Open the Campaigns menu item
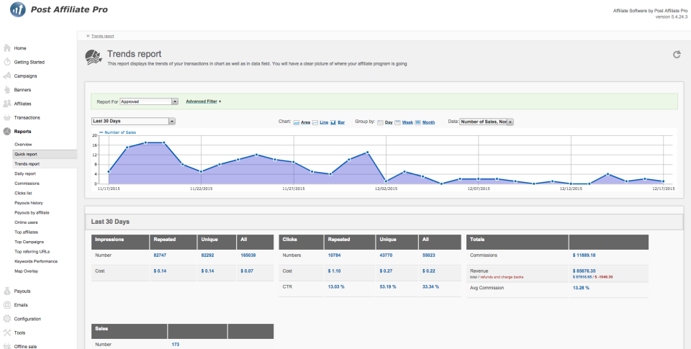Viewport: 691px width, 349px height. [26, 76]
